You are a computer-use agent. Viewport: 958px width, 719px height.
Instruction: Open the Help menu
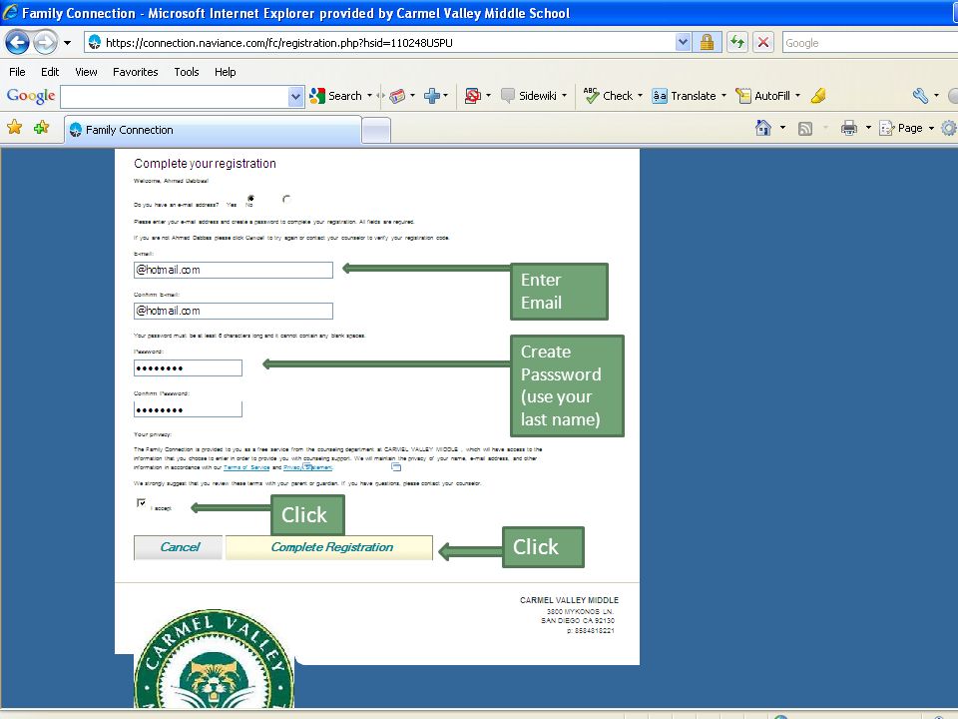click(x=225, y=72)
